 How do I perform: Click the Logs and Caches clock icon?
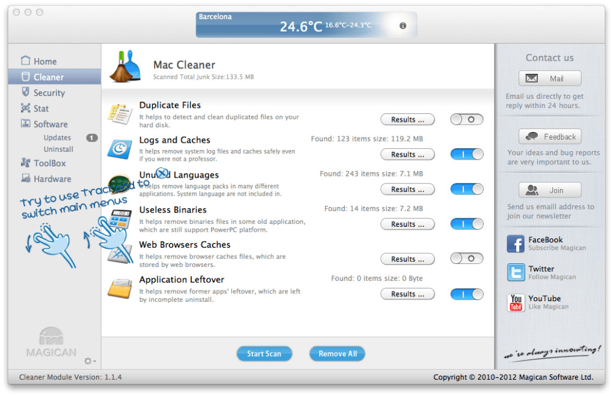coord(120,149)
